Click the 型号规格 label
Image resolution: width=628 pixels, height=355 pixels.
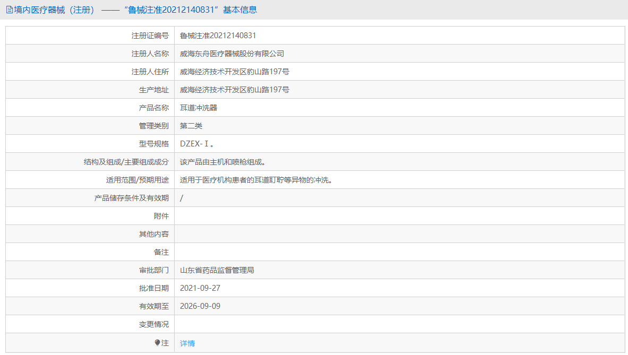154,144
